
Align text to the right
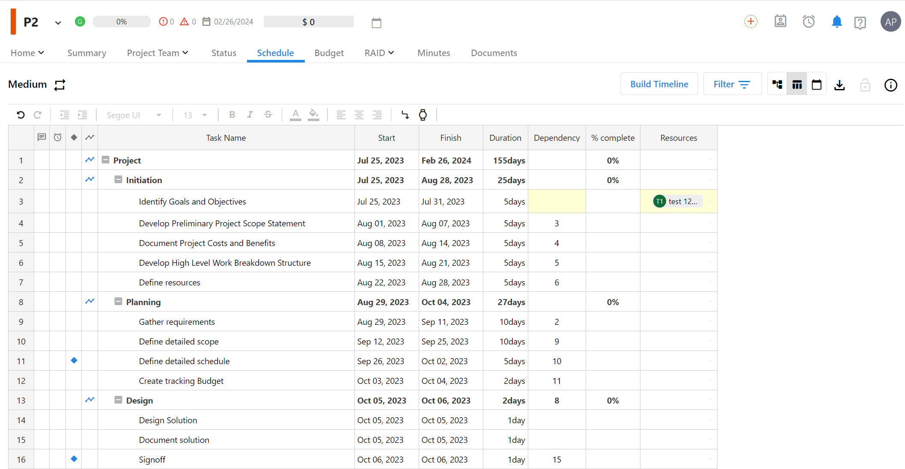(x=377, y=115)
